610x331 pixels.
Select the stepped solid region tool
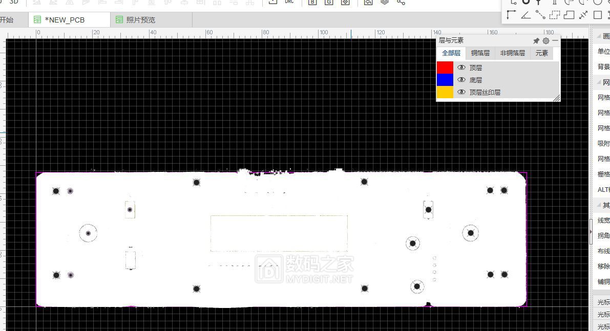coord(569,15)
